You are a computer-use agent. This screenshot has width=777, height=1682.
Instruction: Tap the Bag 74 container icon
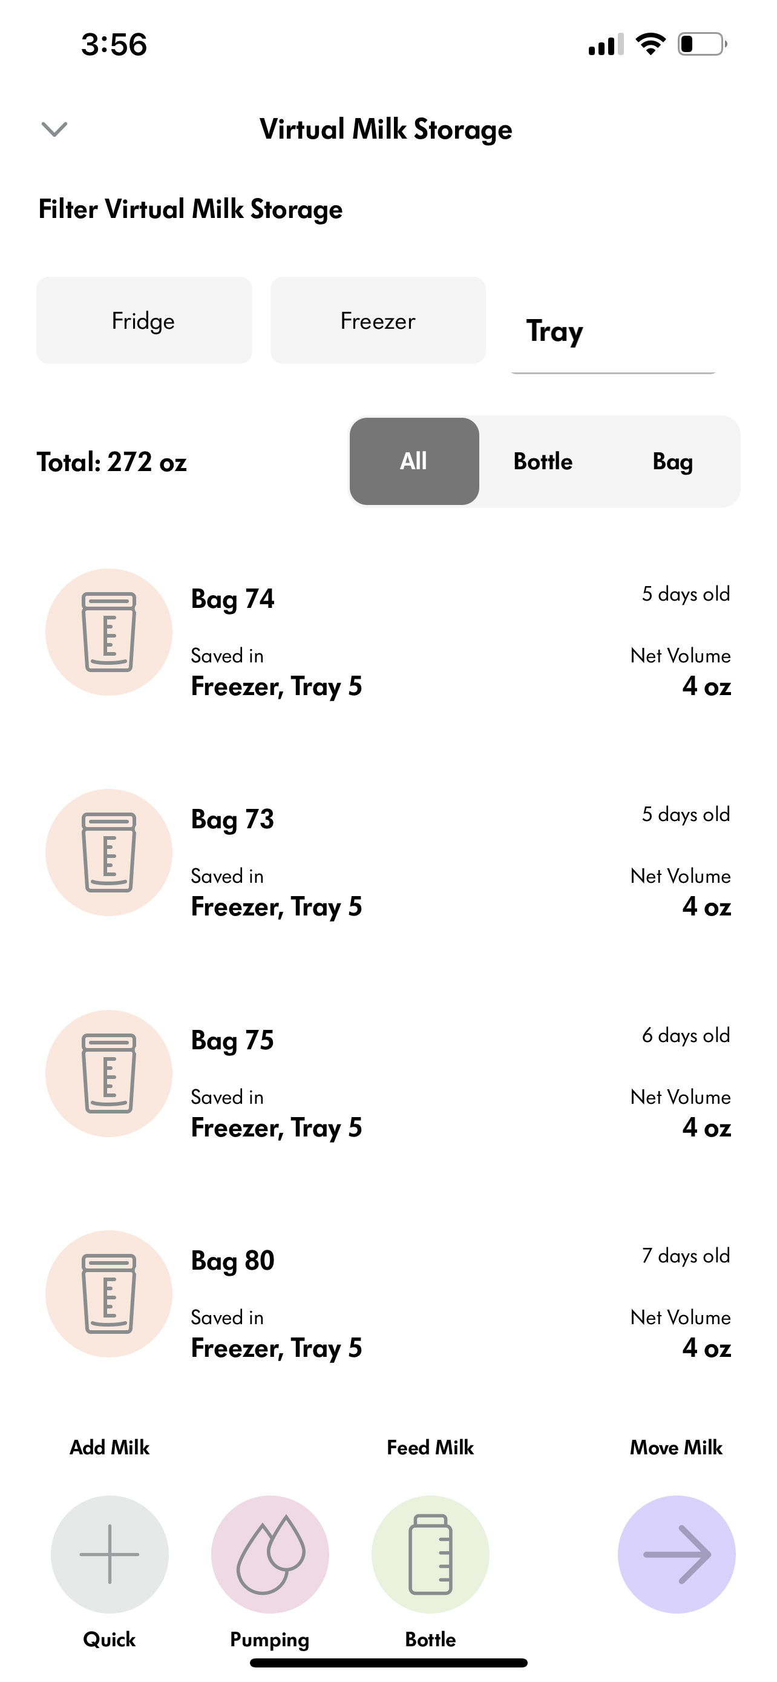coord(109,632)
